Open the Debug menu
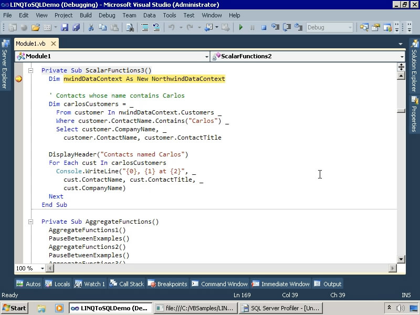 (107, 15)
